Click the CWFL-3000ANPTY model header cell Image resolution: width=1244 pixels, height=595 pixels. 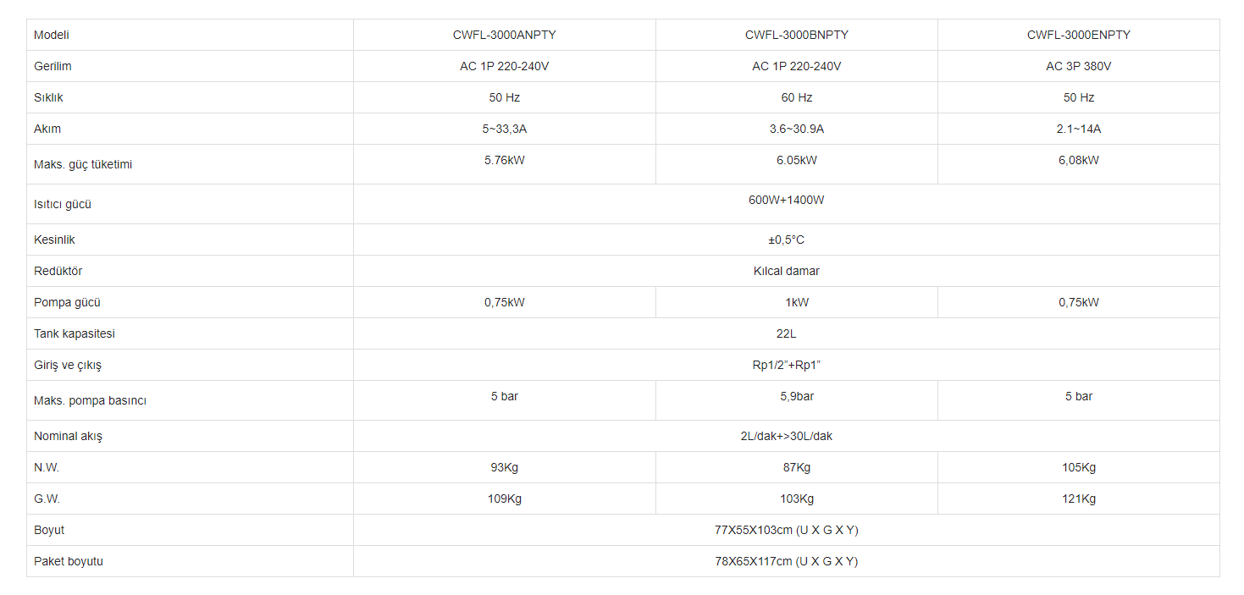coord(504,35)
